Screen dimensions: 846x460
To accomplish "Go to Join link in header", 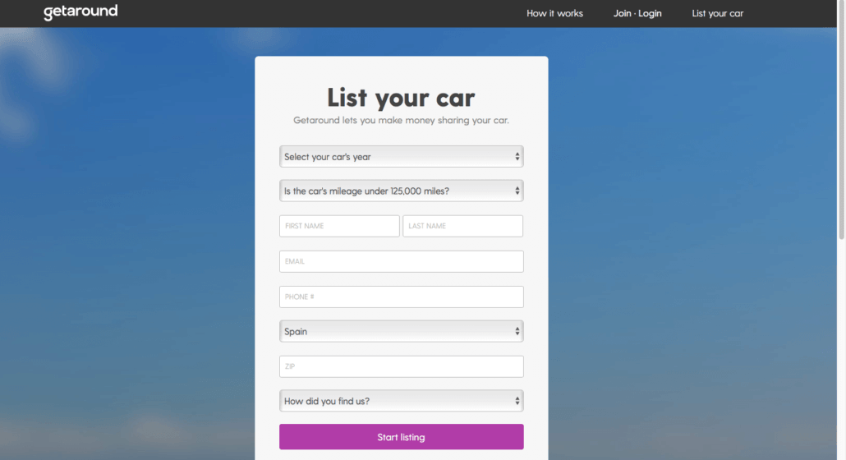I will pos(622,13).
